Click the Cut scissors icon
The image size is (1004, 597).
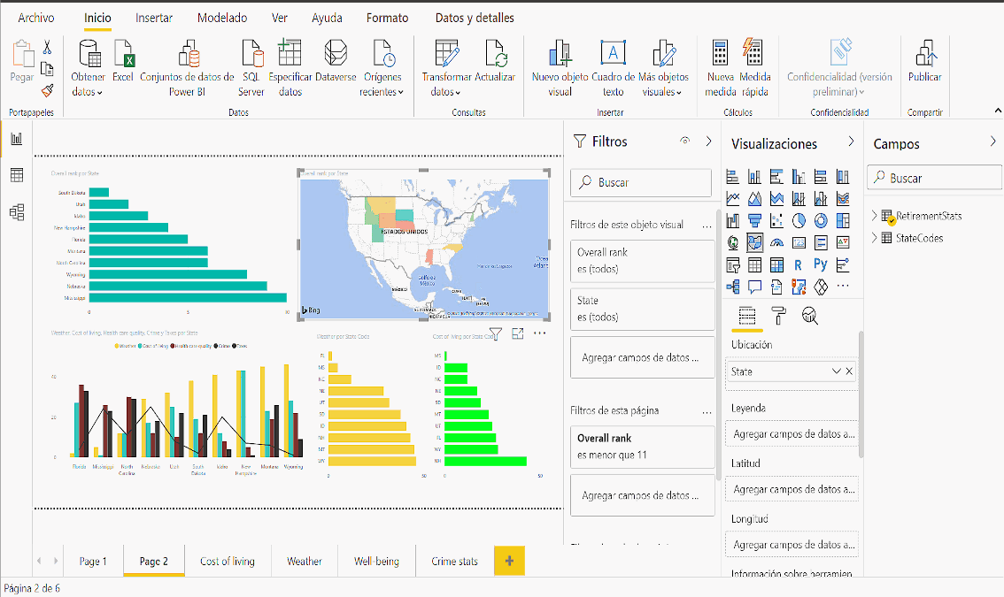48,48
